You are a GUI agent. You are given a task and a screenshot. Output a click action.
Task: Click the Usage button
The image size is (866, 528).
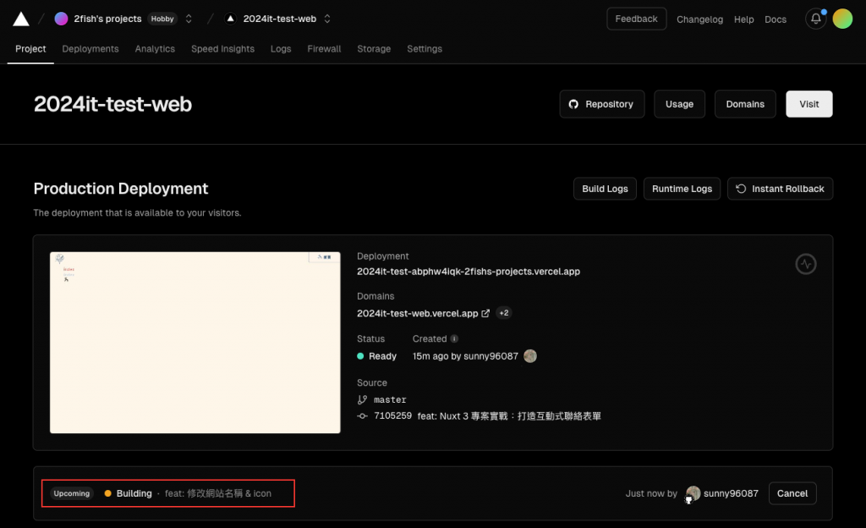click(679, 104)
